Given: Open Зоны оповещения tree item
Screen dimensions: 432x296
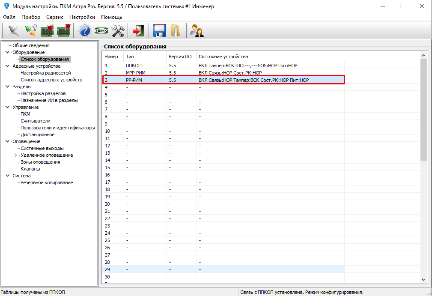Looking at the screenshot, I should (x=40, y=162).
